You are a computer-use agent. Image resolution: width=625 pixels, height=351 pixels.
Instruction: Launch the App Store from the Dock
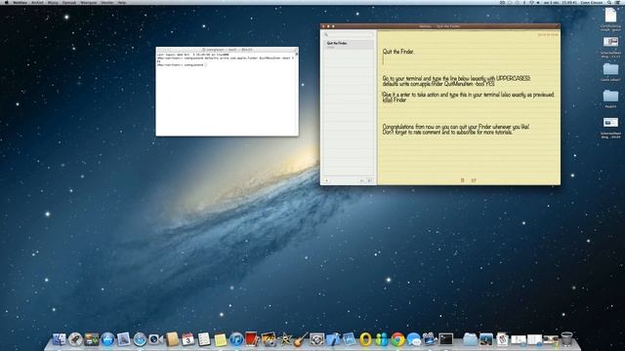(107, 339)
